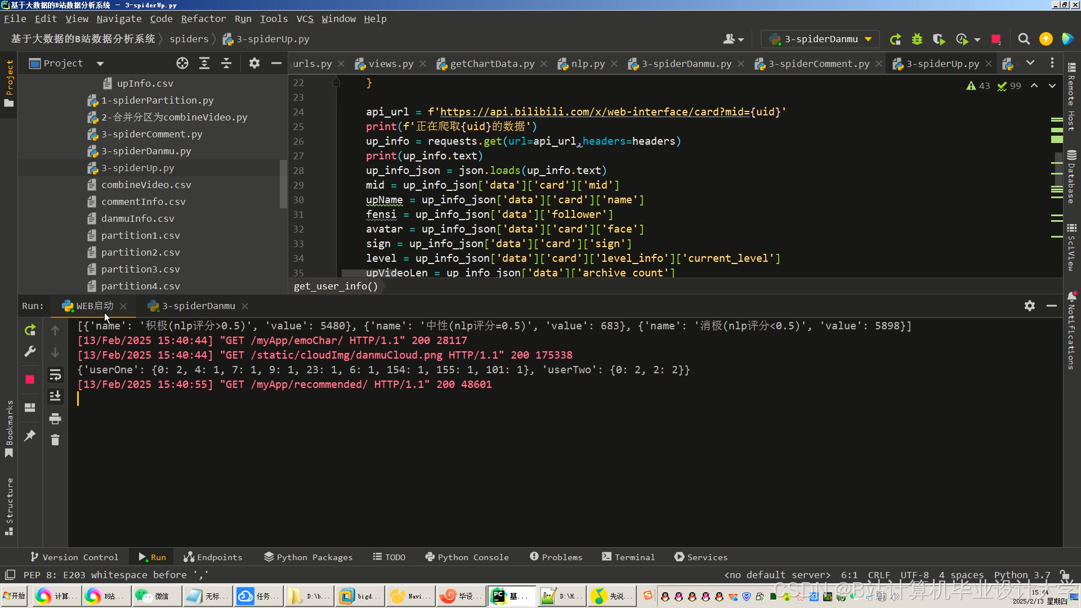Show hidden editor tabs dropdown chevron
Viewport: 1081px width, 608px height.
[1030, 63]
